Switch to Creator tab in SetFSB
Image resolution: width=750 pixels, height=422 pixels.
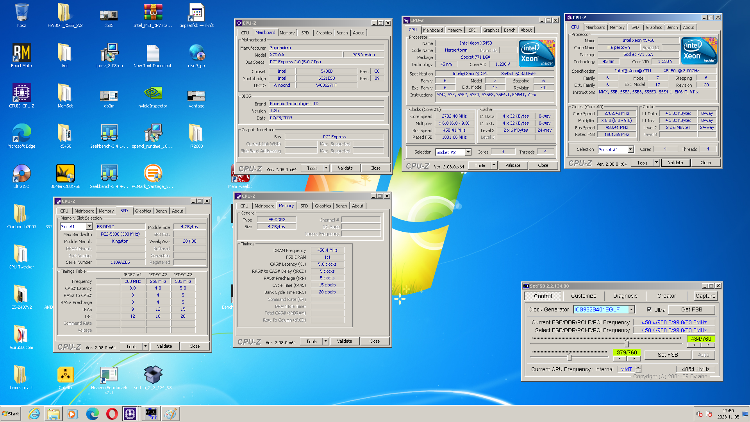666,296
